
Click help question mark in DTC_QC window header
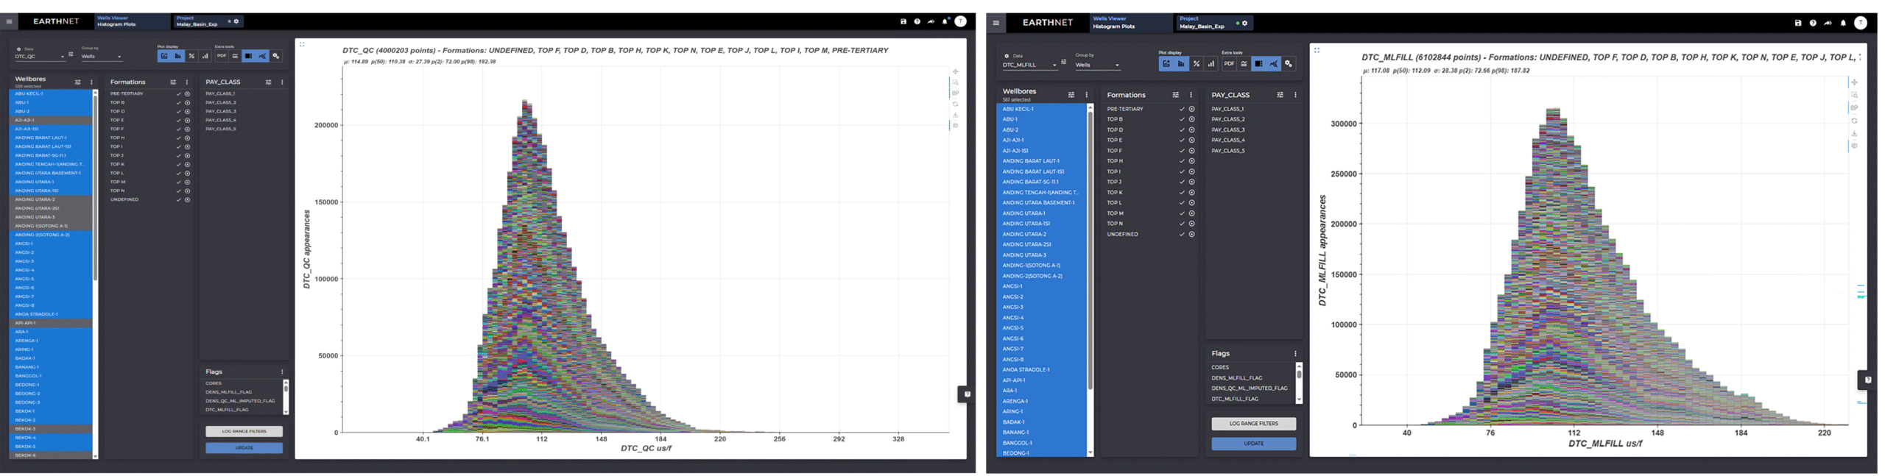coord(917,21)
